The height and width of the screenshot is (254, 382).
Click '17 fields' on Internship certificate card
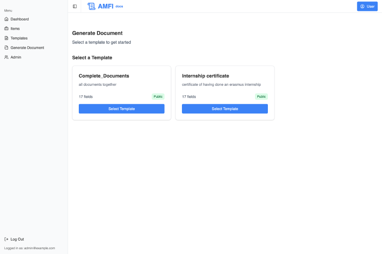[189, 96]
